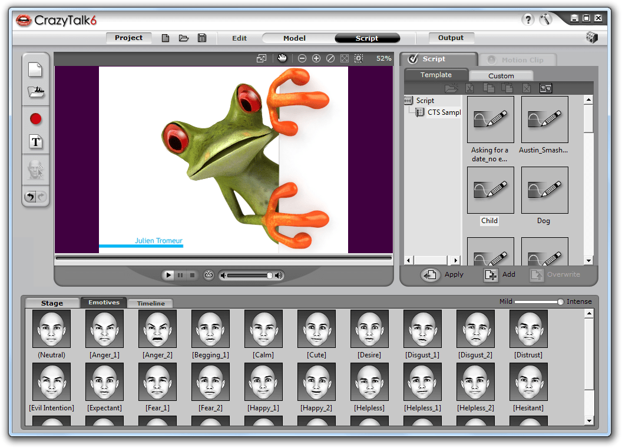This screenshot has width=622, height=448.
Task: Click the save project floppy icon
Action: (202, 38)
